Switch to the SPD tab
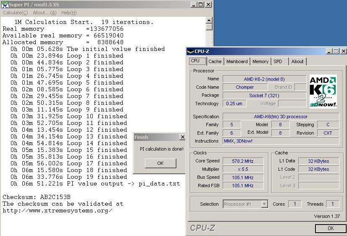The height and width of the screenshot is (236, 347). pyautogui.click(x=278, y=61)
